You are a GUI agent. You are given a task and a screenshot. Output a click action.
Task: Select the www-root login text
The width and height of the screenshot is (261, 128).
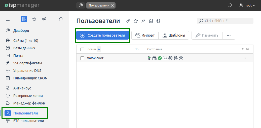pyautogui.click(x=95, y=58)
